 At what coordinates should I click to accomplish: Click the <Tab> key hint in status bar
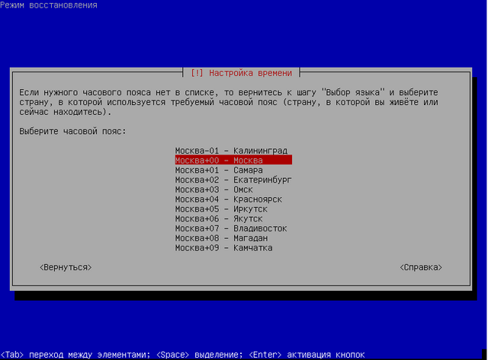tap(14, 355)
